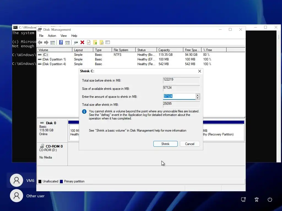Click the Forward arrow in Disk Management toolbar

pos(46,43)
